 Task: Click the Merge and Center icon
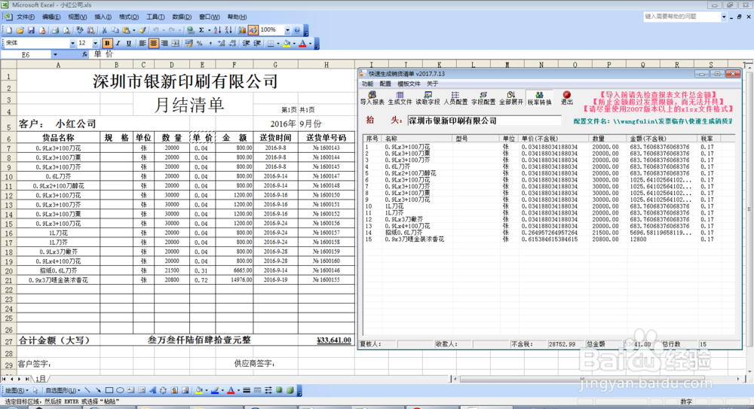176,43
